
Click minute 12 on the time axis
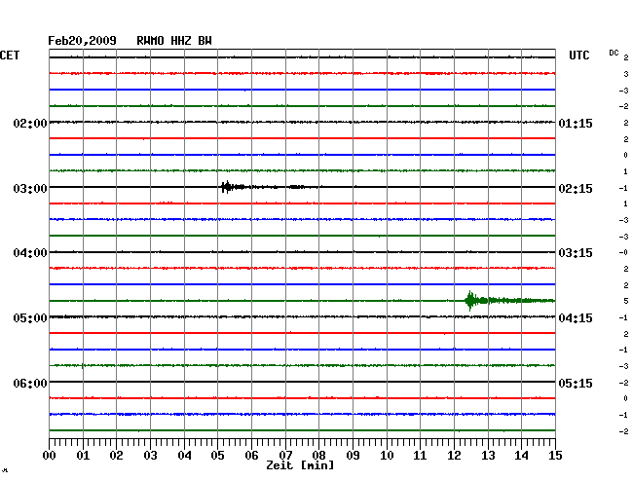point(454,455)
